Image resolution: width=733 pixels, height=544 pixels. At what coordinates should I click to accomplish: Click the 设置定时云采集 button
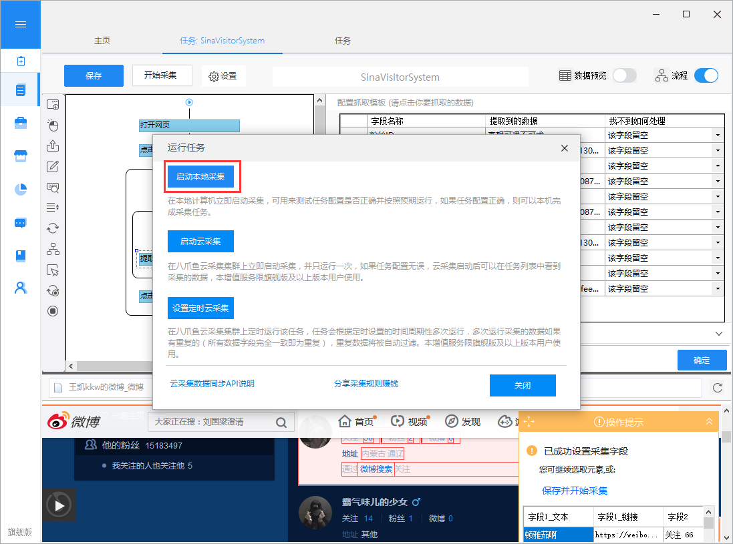(x=200, y=308)
